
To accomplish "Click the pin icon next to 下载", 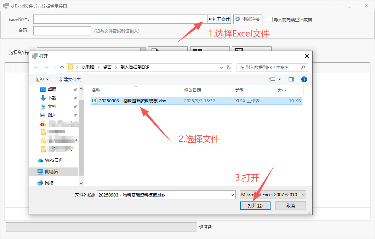I will pos(75,98).
